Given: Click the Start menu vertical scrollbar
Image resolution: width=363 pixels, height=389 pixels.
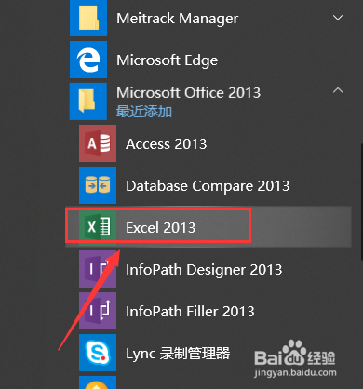Looking at the screenshot, I should click(361, 202).
